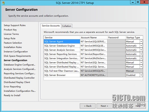The width and height of the screenshot is (149, 112).
Task: Minimize the Setup window
Action: coord(133,2)
